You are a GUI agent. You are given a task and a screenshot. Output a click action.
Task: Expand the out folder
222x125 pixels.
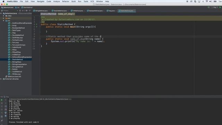click(x=3, y=18)
